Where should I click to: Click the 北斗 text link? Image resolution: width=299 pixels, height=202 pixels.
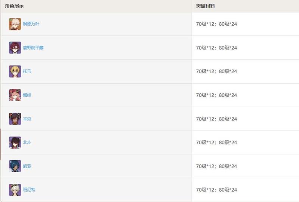(x=27, y=142)
